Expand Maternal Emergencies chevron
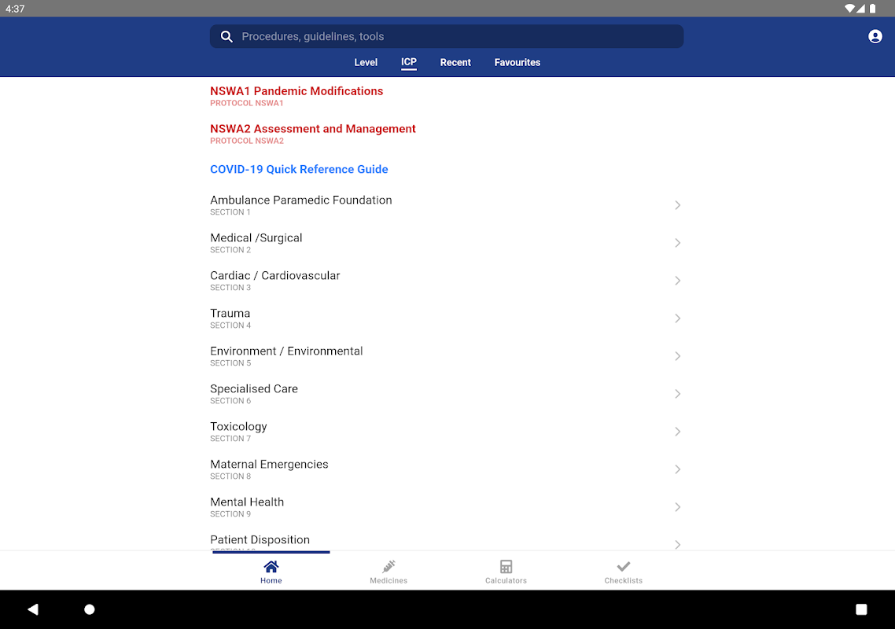The width and height of the screenshot is (895, 629). 677,469
